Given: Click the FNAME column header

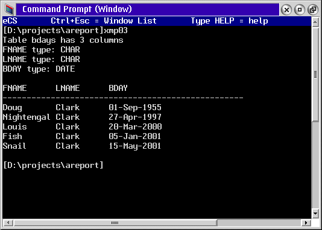Looking at the screenshot, I should pos(14,88).
